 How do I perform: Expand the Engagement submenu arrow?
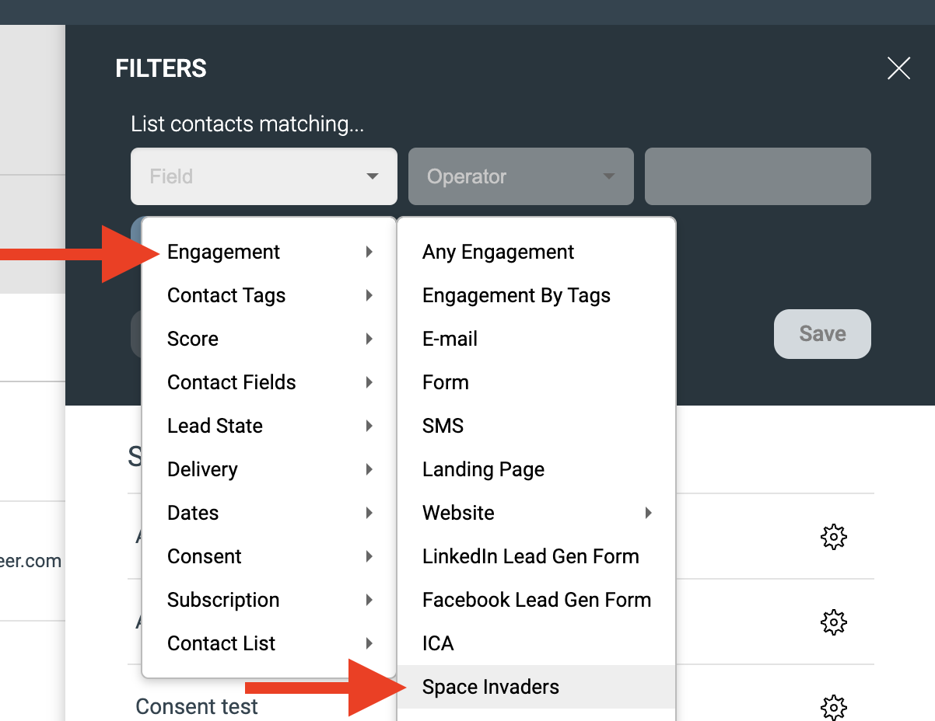tap(369, 252)
